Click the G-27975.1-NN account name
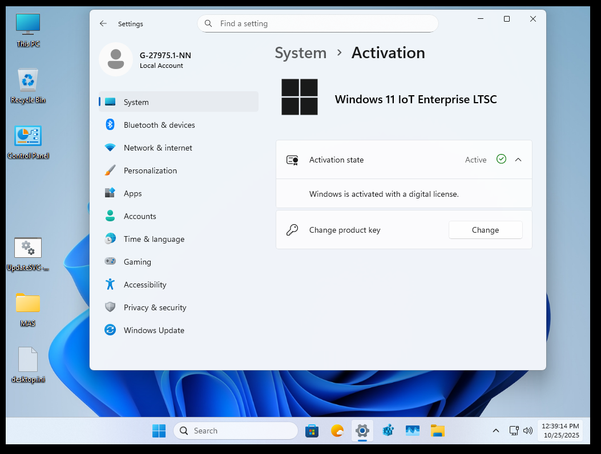601x454 pixels. pos(165,55)
